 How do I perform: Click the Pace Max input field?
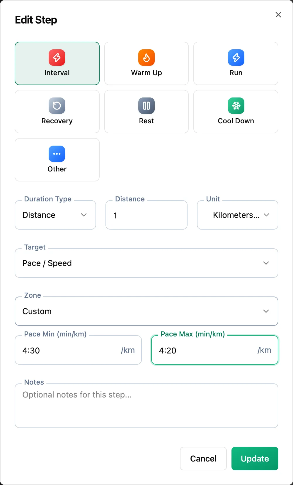tap(215, 350)
